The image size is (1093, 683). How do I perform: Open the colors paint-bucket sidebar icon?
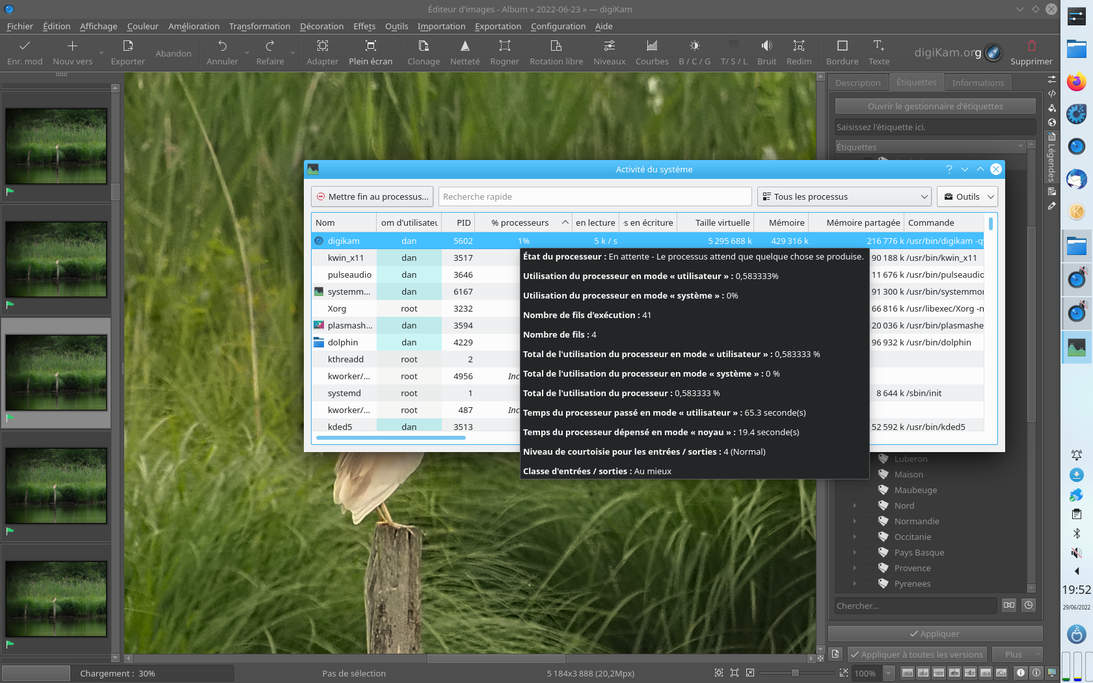click(x=1052, y=108)
